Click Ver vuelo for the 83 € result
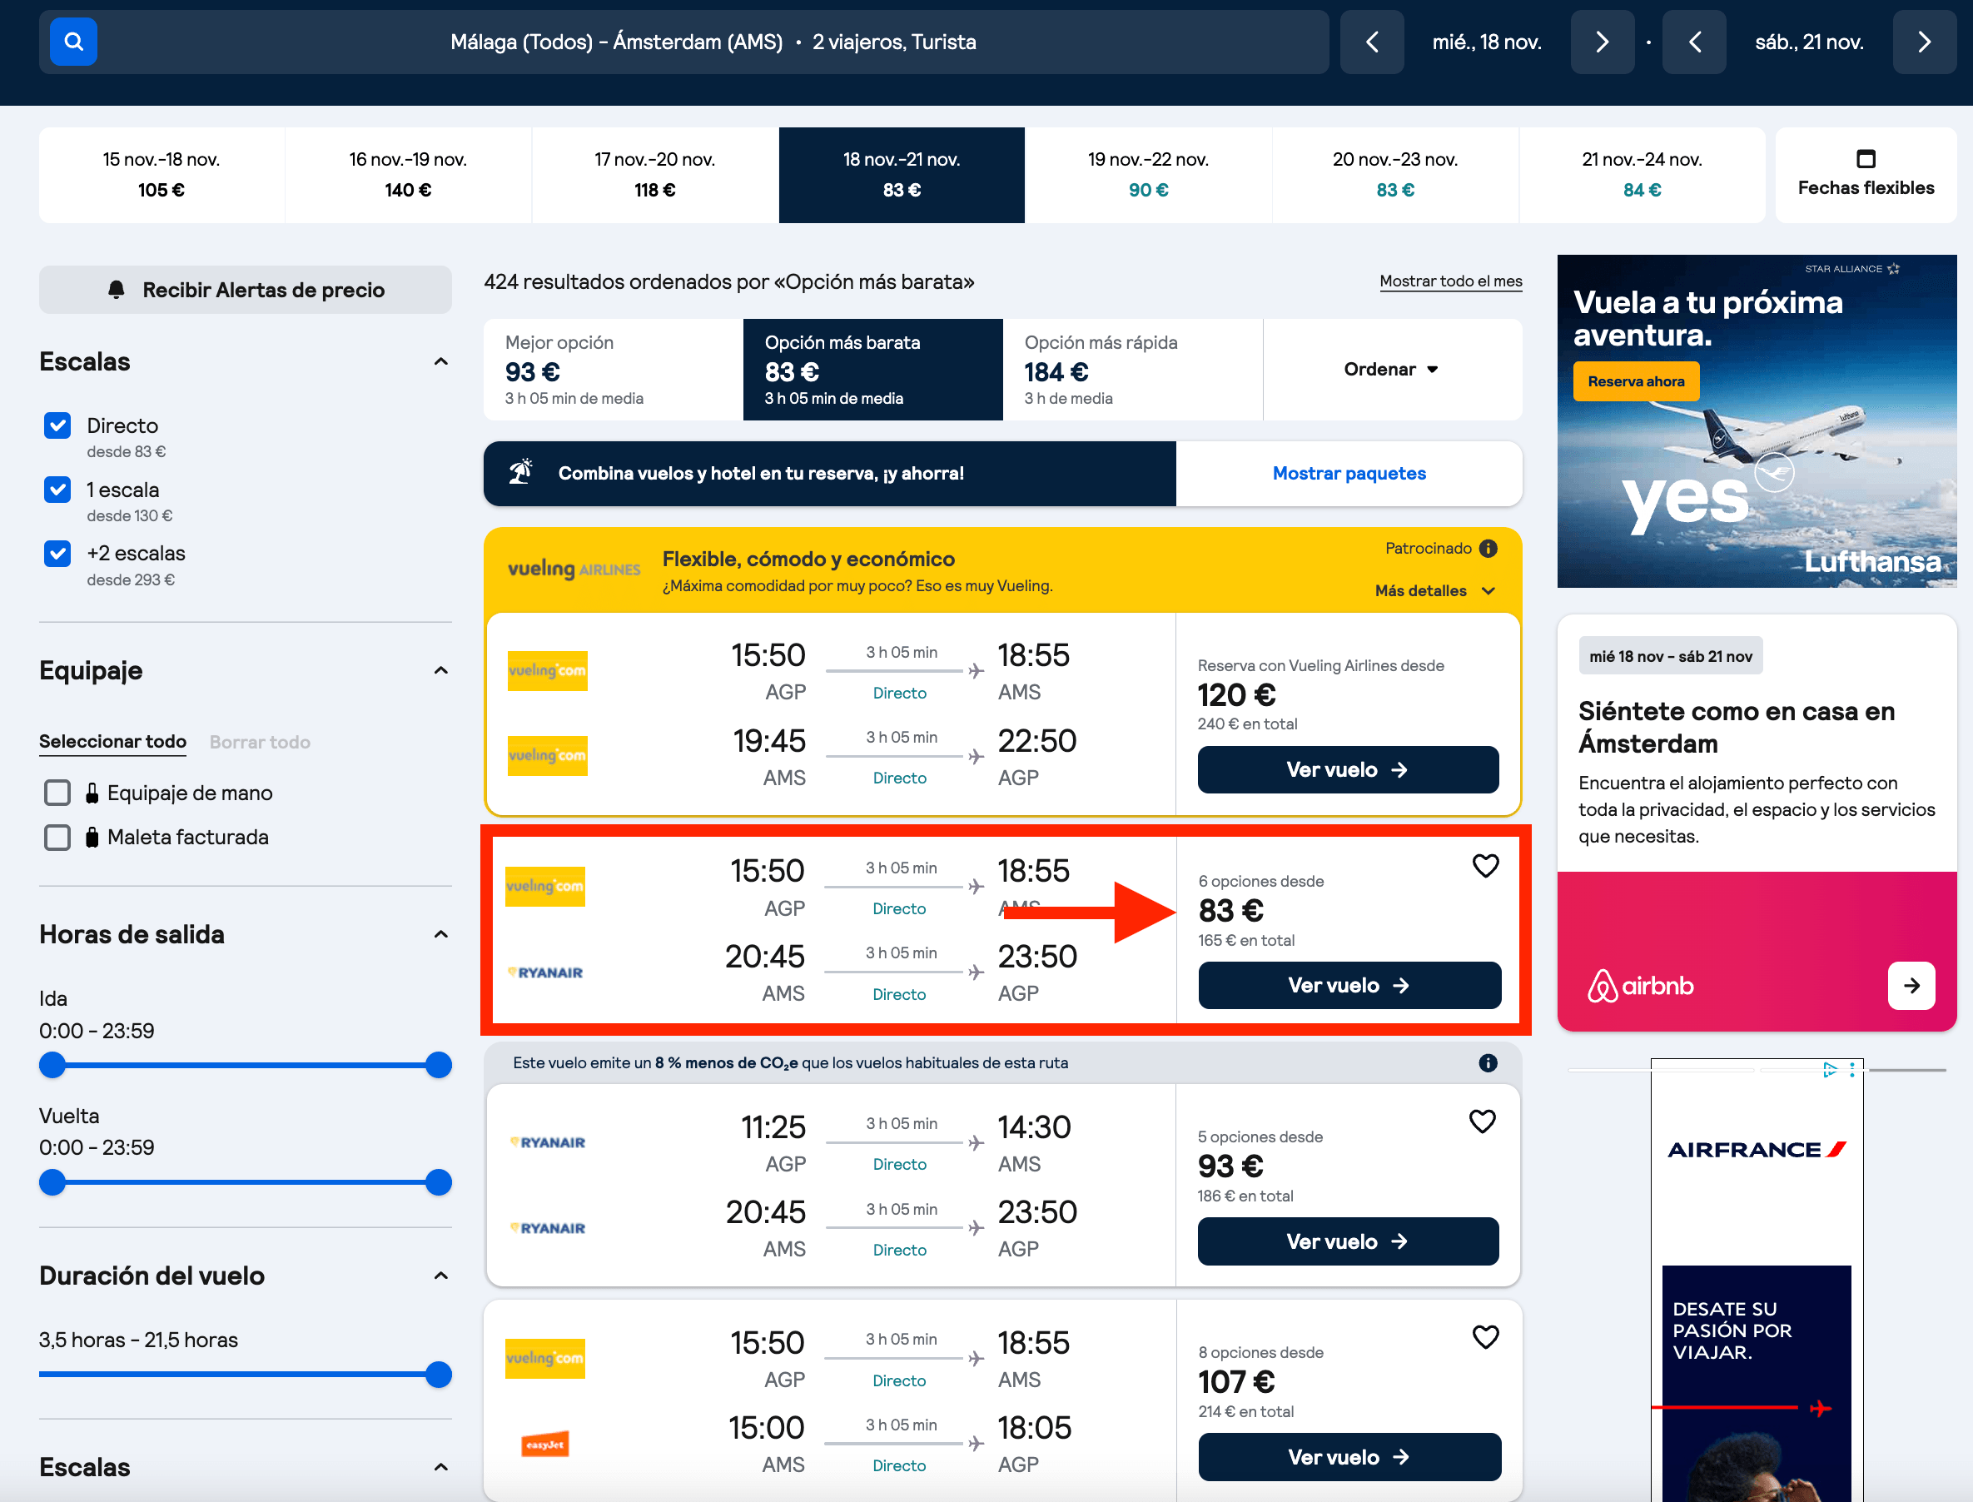This screenshot has height=1502, width=1973. pyautogui.click(x=1350, y=985)
